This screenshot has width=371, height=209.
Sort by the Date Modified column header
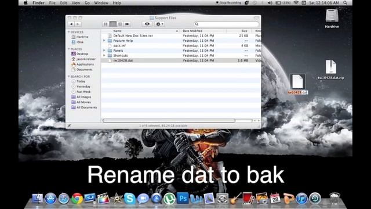point(203,31)
